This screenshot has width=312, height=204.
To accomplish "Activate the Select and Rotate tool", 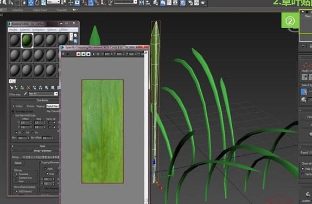I will tap(37, 3).
